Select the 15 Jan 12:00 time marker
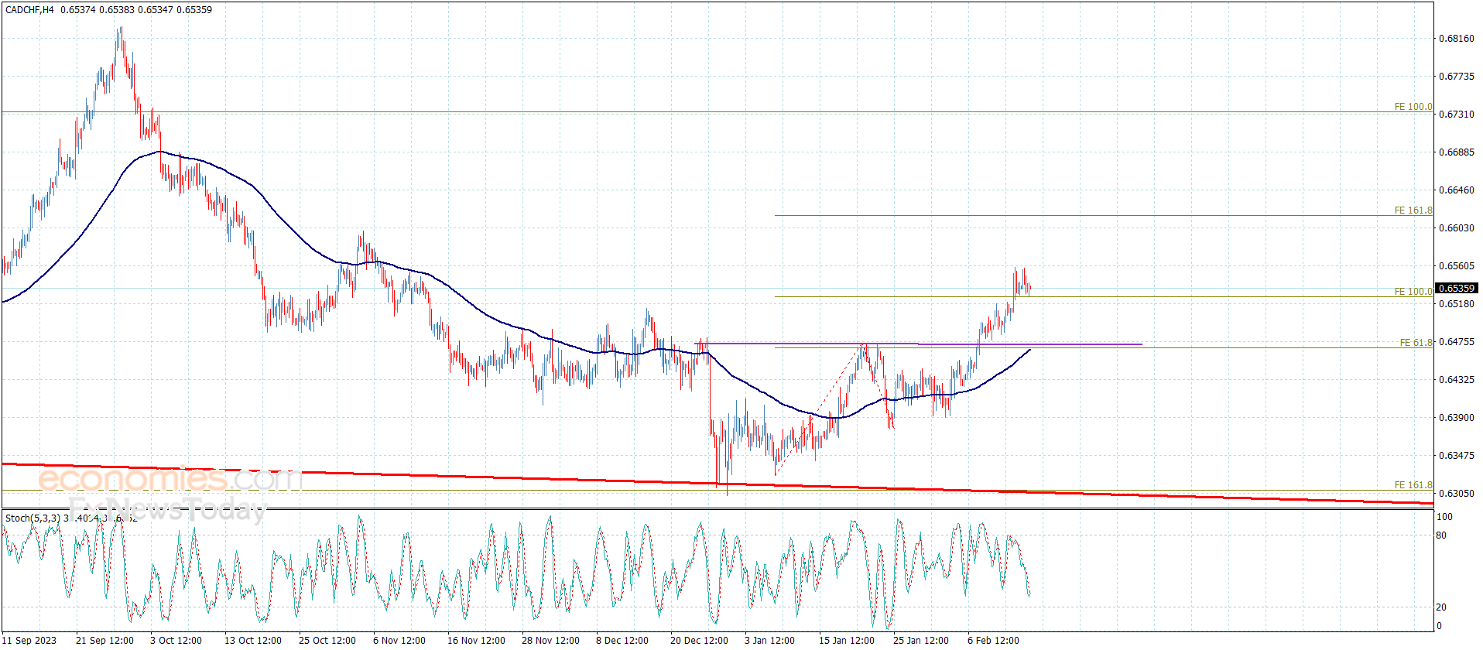Image resolution: width=1483 pixels, height=650 pixels. [x=847, y=640]
